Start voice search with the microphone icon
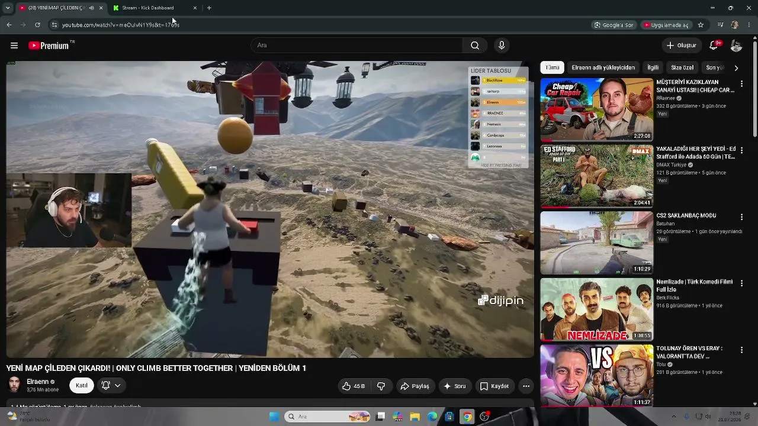758x426 pixels. tap(502, 46)
